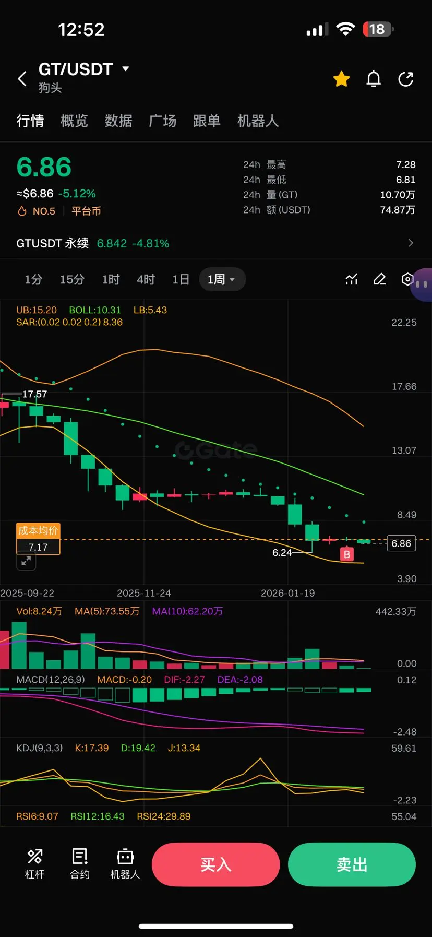This screenshot has width=432, height=937.
Task: Tap the NO.5 hot rank label
Action: coord(44,211)
